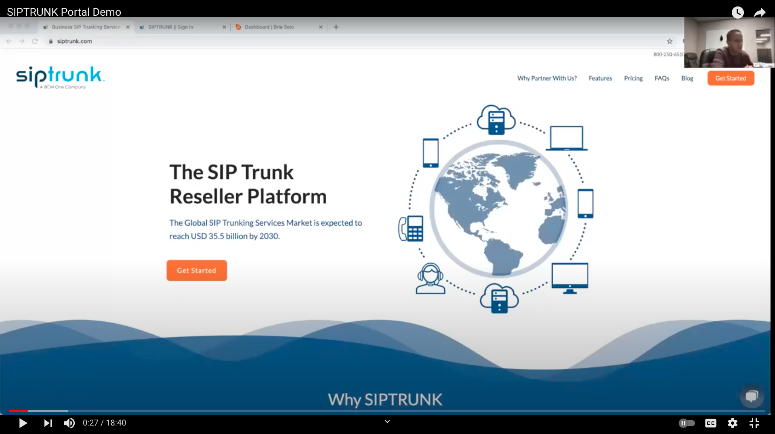This screenshot has width=775, height=434.
Task: Click the Share arrow icon
Action: click(x=760, y=13)
